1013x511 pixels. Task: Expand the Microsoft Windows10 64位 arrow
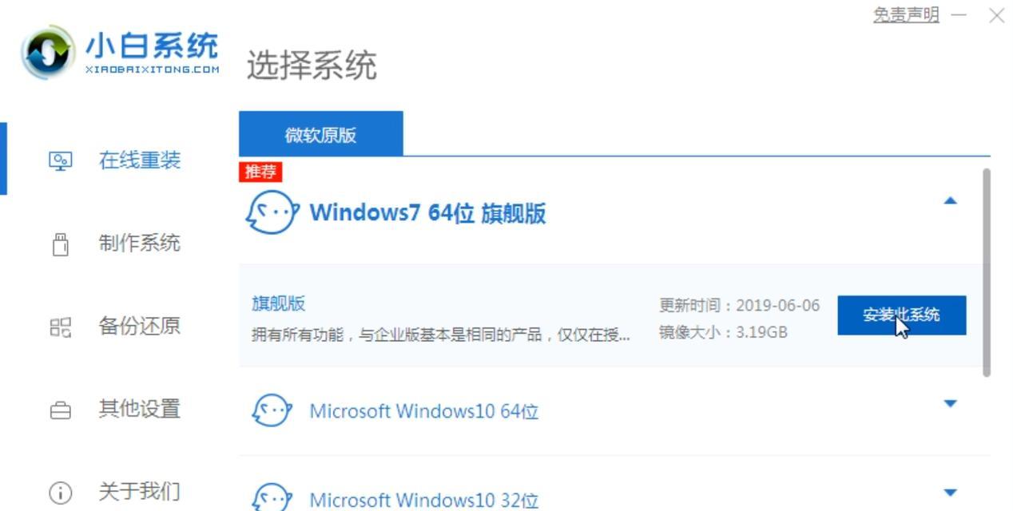click(x=950, y=403)
